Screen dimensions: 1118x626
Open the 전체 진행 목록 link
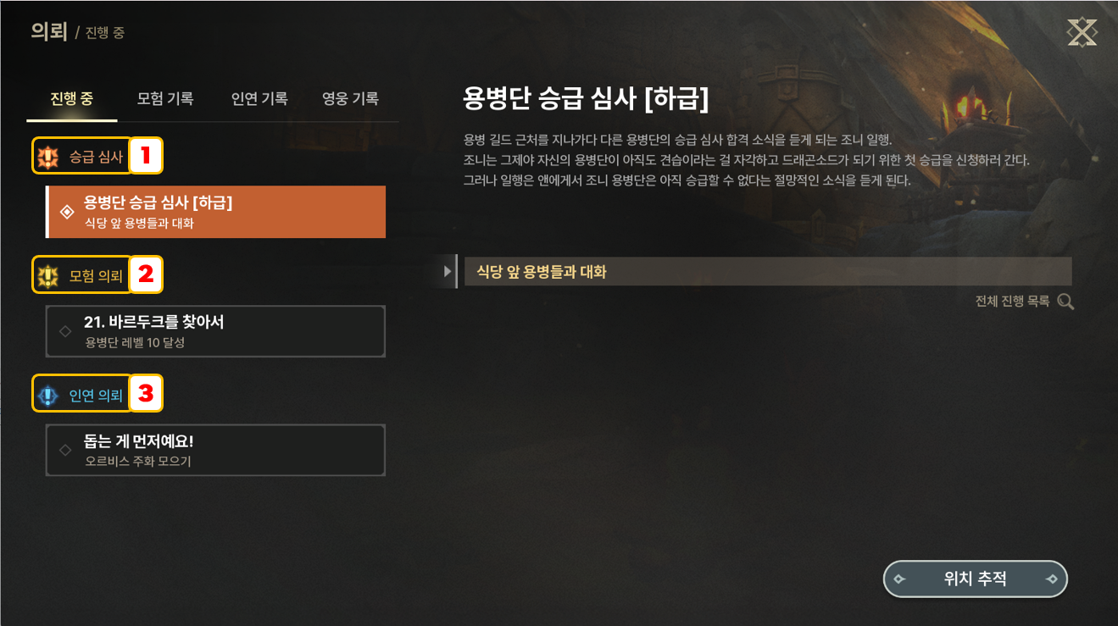pos(1012,302)
